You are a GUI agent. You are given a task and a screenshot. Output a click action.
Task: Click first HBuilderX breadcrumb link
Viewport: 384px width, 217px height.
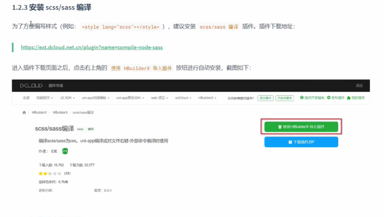[39, 113]
